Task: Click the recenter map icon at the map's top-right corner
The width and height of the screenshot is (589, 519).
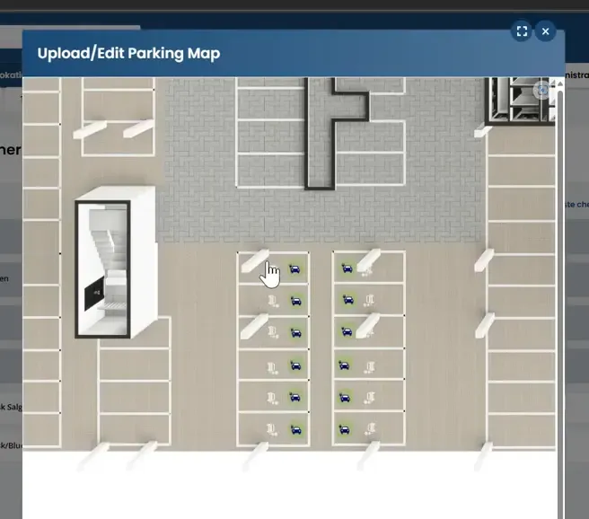Action: [542, 90]
